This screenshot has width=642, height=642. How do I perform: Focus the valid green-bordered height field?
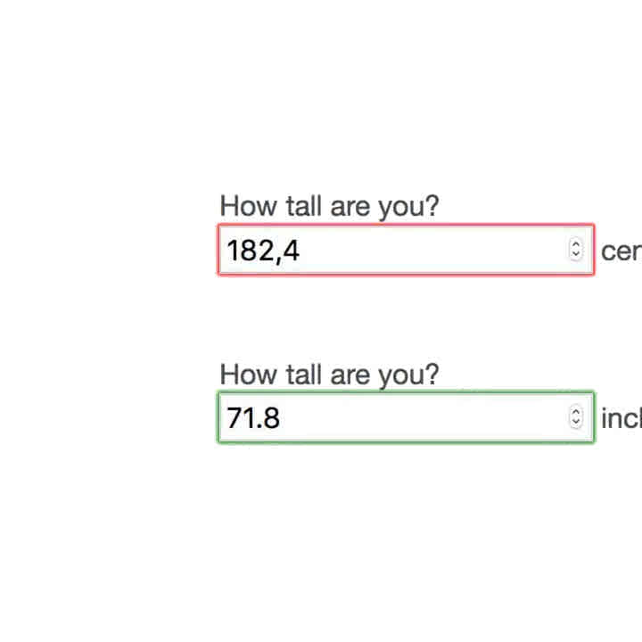[x=406, y=417]
